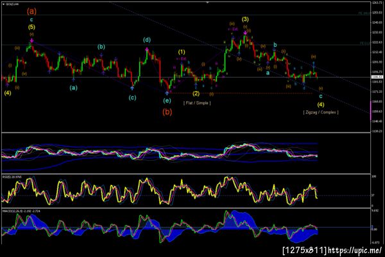The image size is (385, 257).
Task: Click the 1171.23 price axis label
Action: (x=377, y=92)
